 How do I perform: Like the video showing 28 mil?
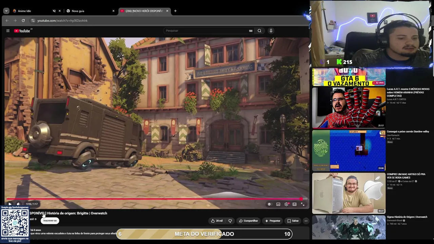(217, 221)
